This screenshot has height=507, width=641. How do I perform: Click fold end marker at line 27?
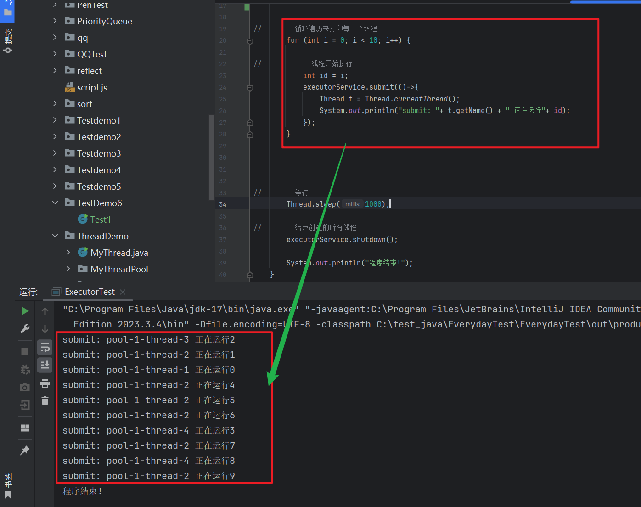click(x=250, y=123)
